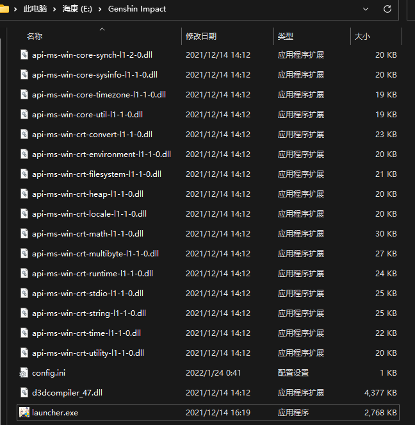Screen dimensions: 415x425
Task: Select file name api-ms-win-crt-environment-l1-1-0.dll
Action: (102, 154)
